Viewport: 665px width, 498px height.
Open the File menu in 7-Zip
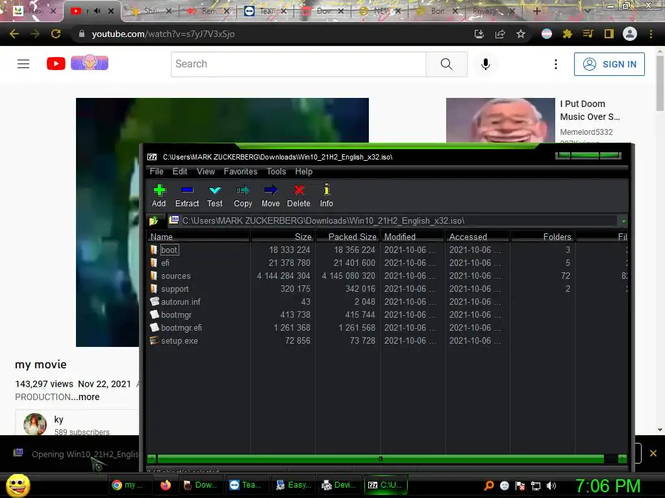(157, 171)
